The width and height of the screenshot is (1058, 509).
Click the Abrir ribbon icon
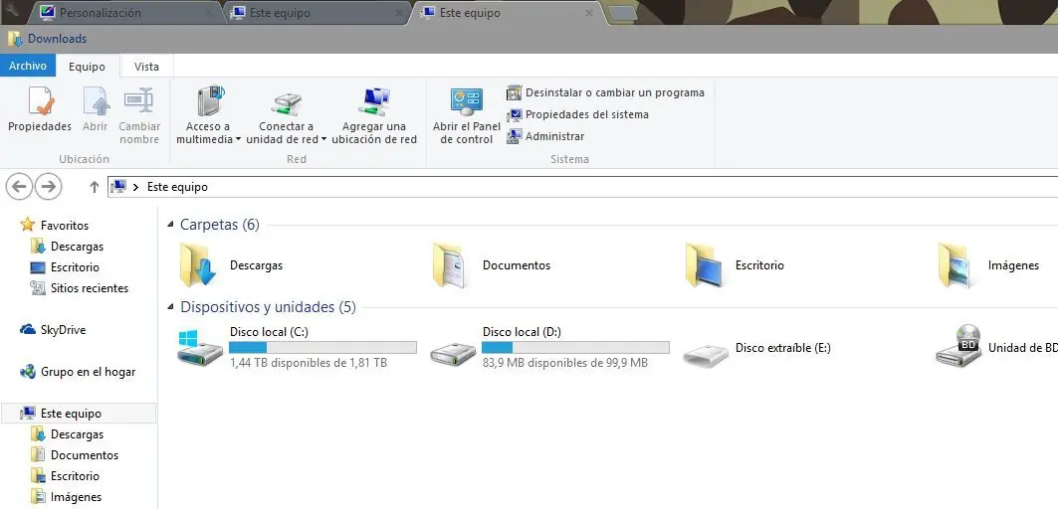coord(96,101)
